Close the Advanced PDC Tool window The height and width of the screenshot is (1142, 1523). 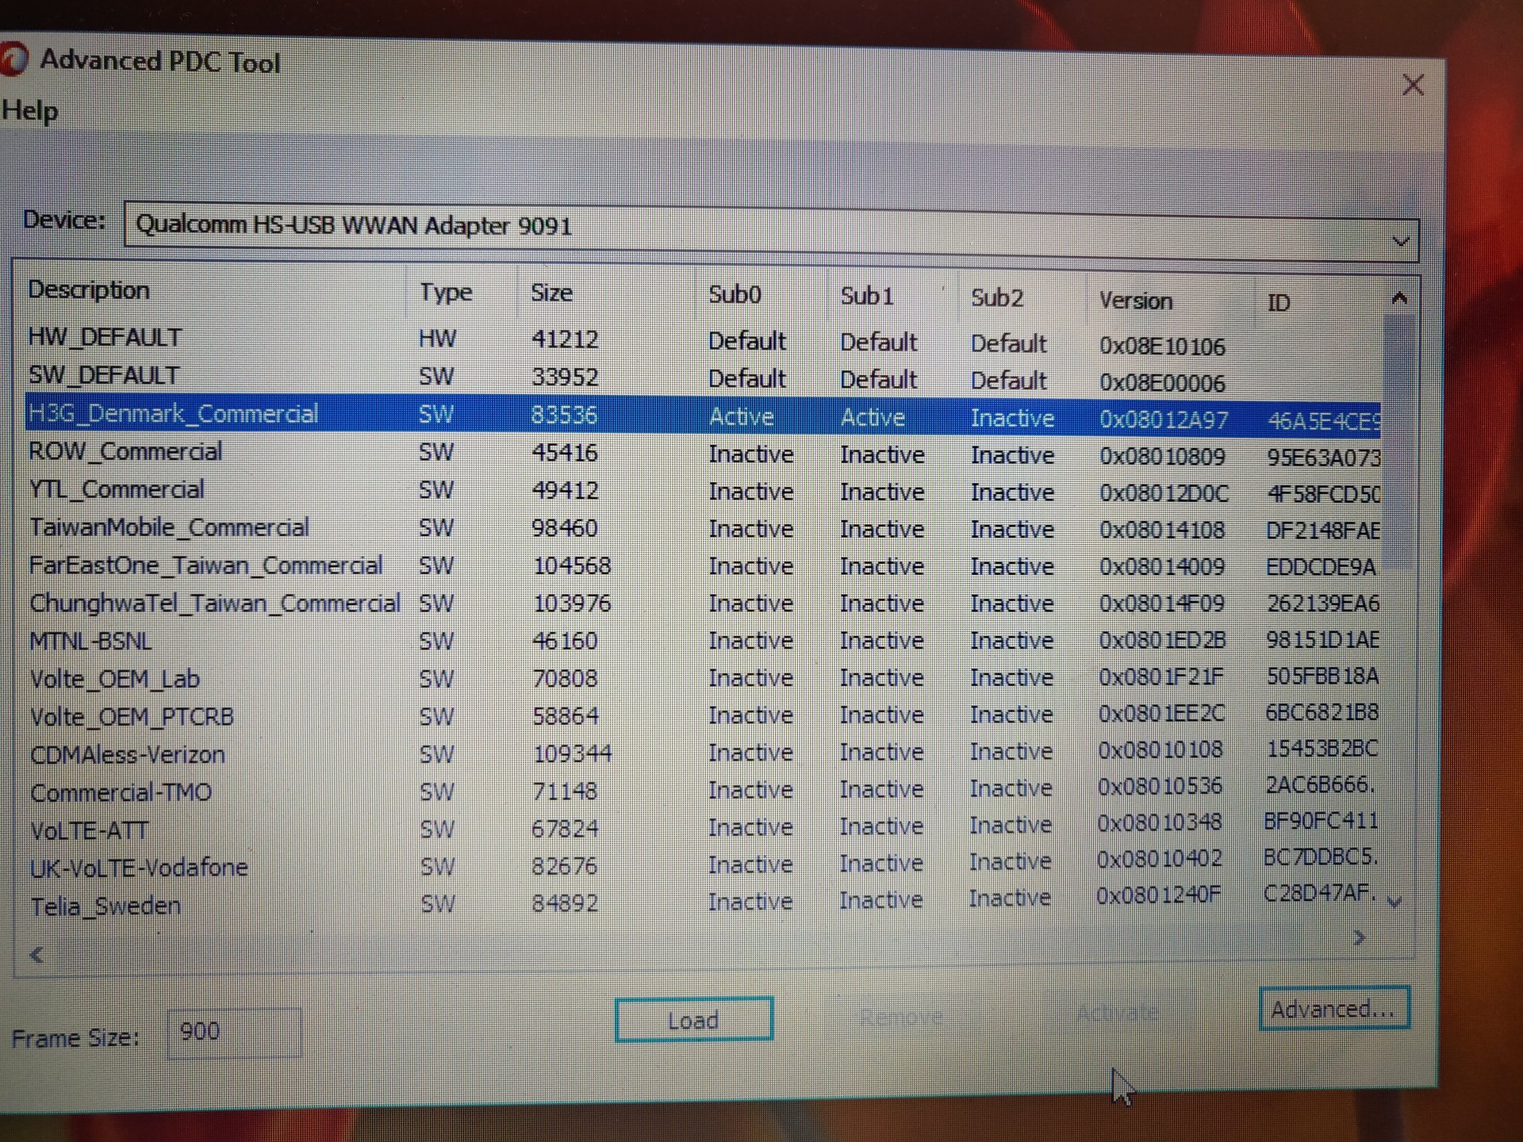click(1413, 85)
